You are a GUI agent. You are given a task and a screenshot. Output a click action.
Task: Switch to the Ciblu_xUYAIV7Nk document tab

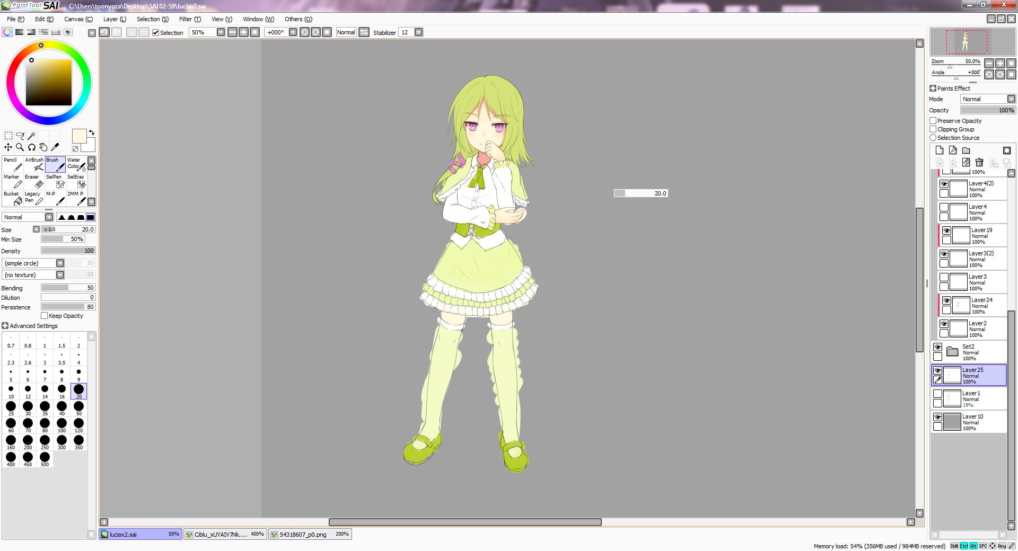pyautogui.click(x=225, y=534)
